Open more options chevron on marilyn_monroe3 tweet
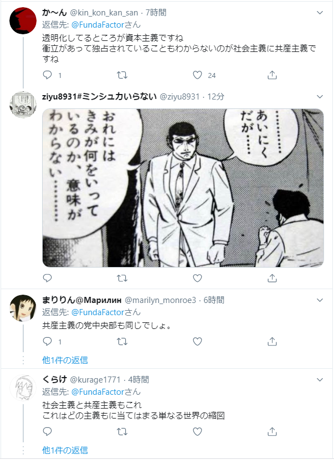The image size is (334, 460). click(x=320, y=300)
